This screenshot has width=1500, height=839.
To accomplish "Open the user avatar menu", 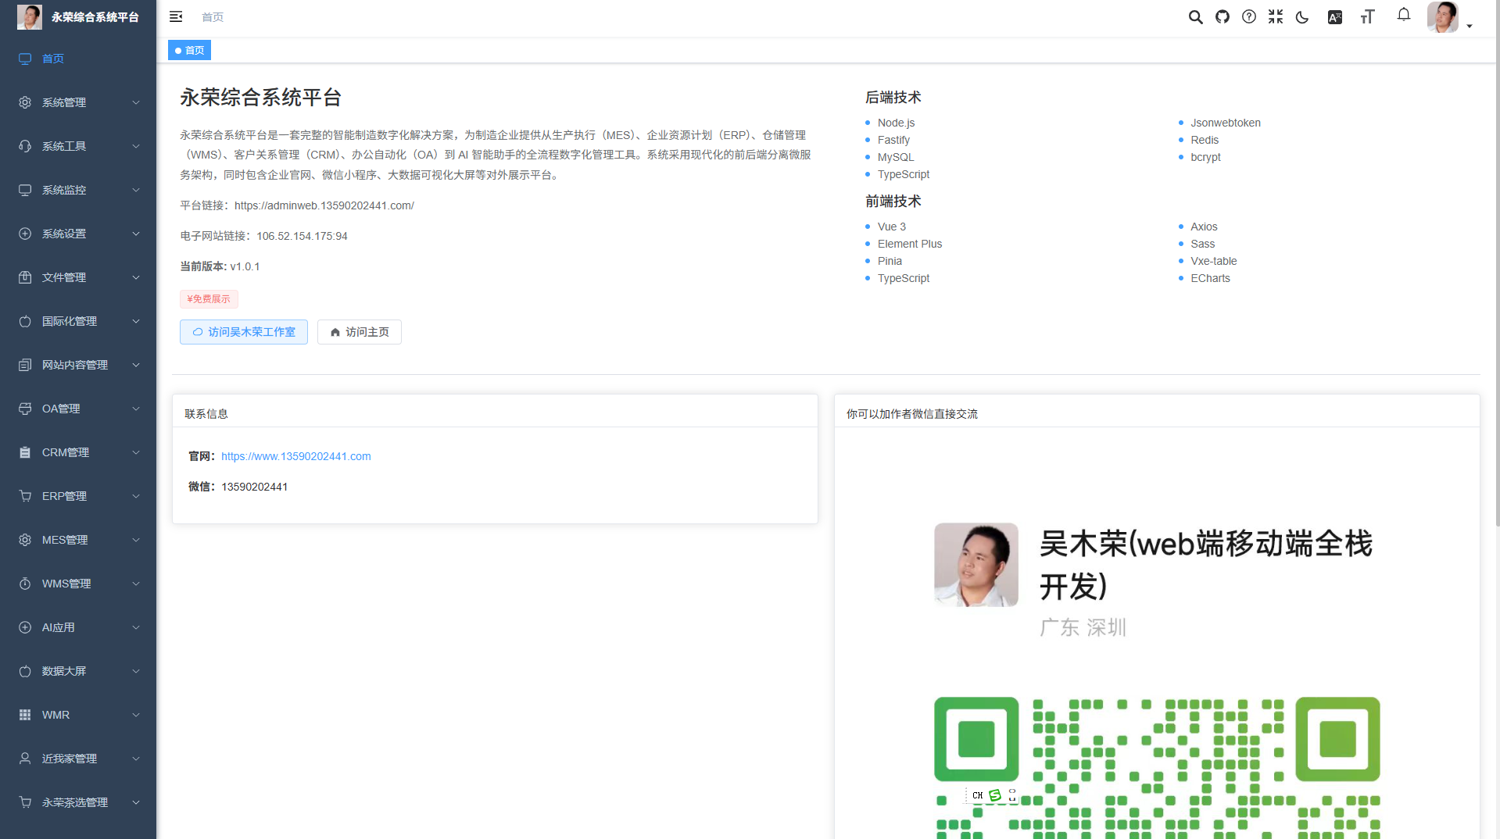I will click(1443, 17).
